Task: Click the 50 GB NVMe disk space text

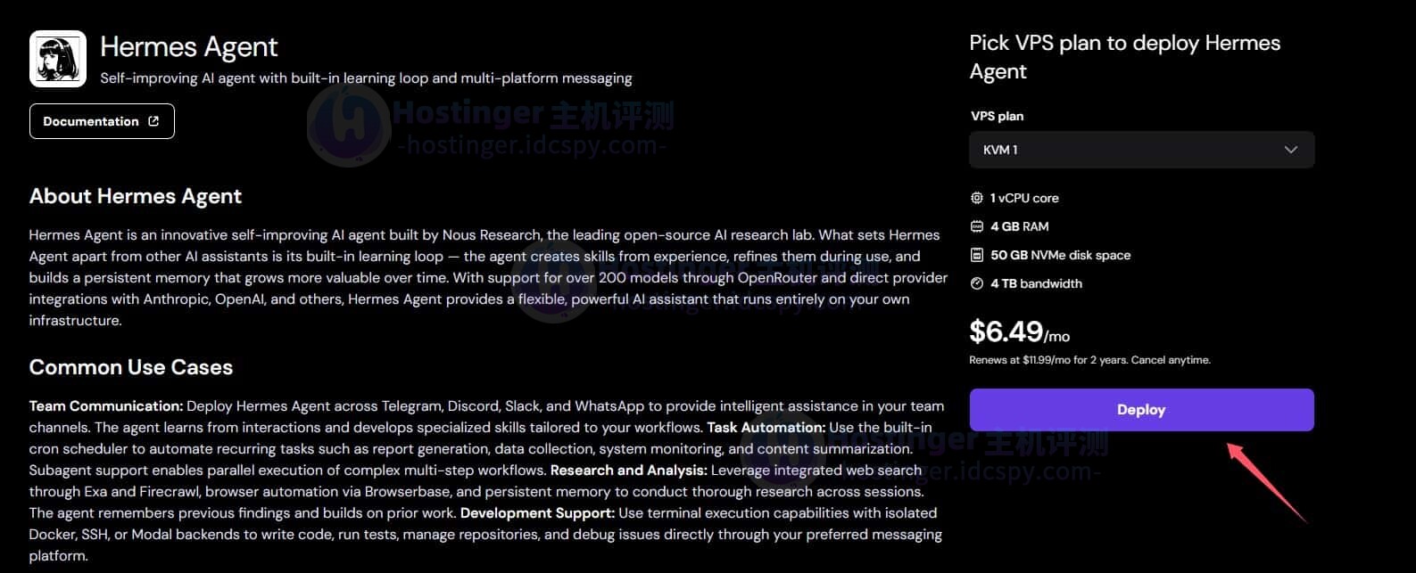Action: point(1060,255)
